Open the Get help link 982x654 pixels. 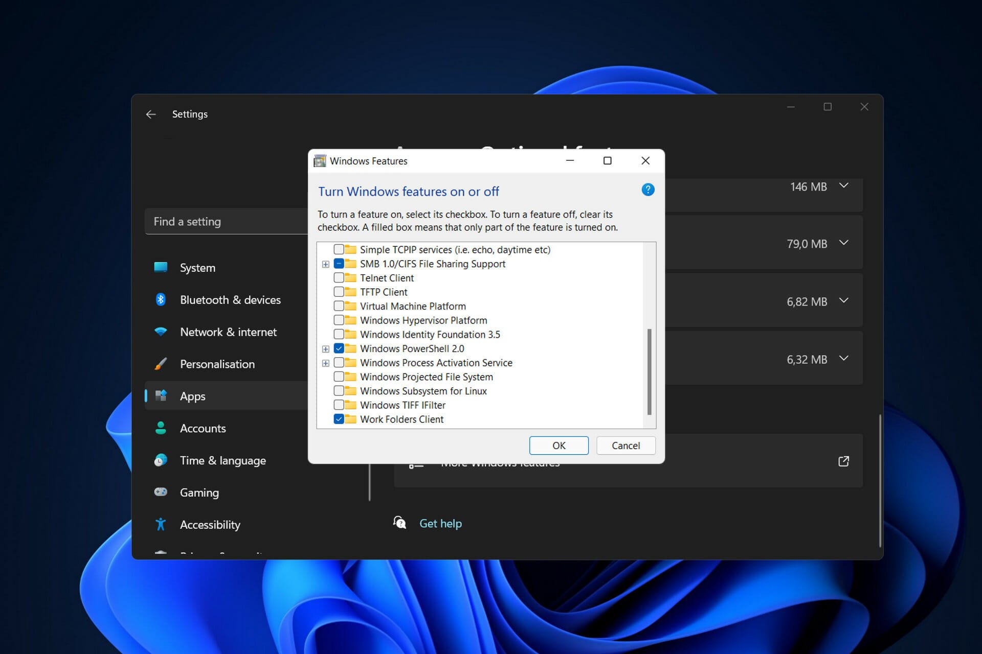tap(440, 523)
